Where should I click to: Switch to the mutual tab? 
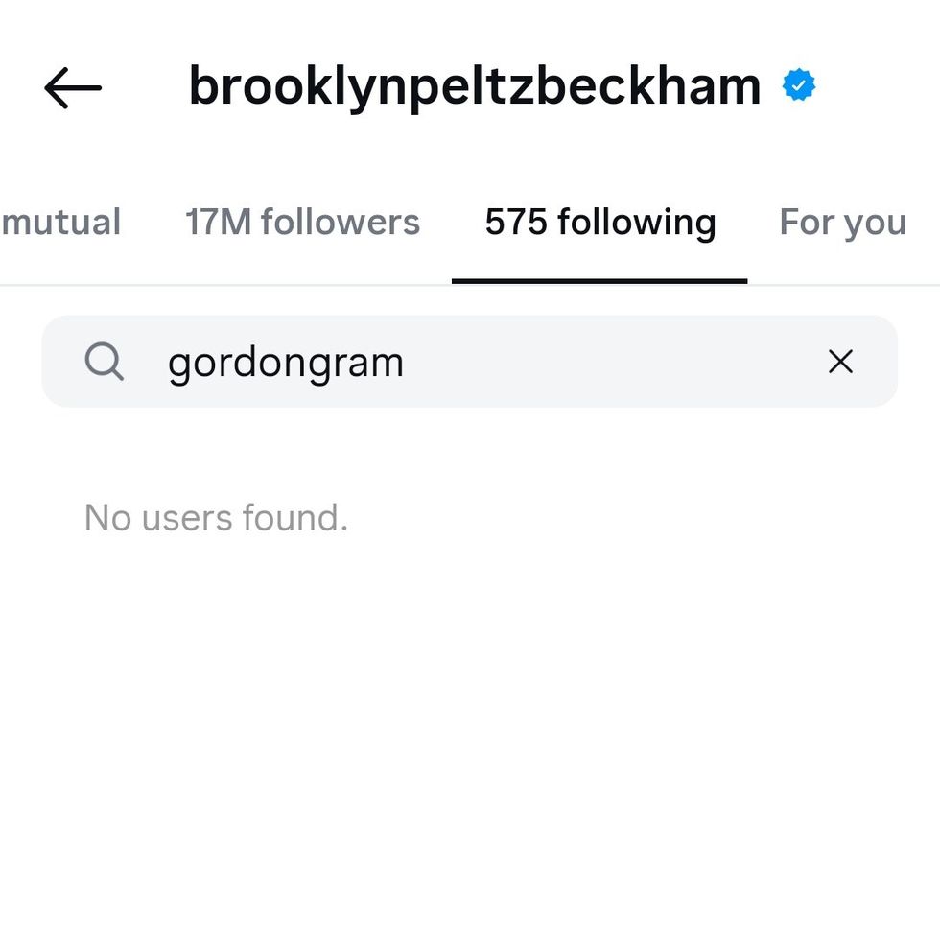click(x=61, y=223)
